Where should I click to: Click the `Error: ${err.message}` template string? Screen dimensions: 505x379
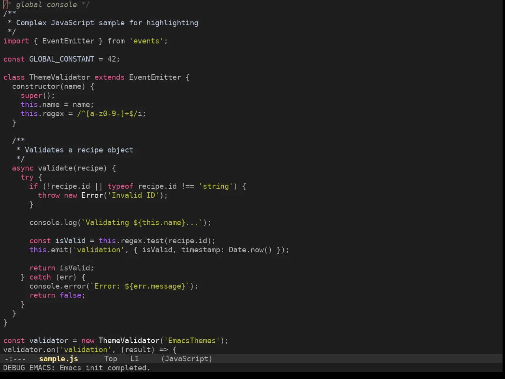pos(140,286)
